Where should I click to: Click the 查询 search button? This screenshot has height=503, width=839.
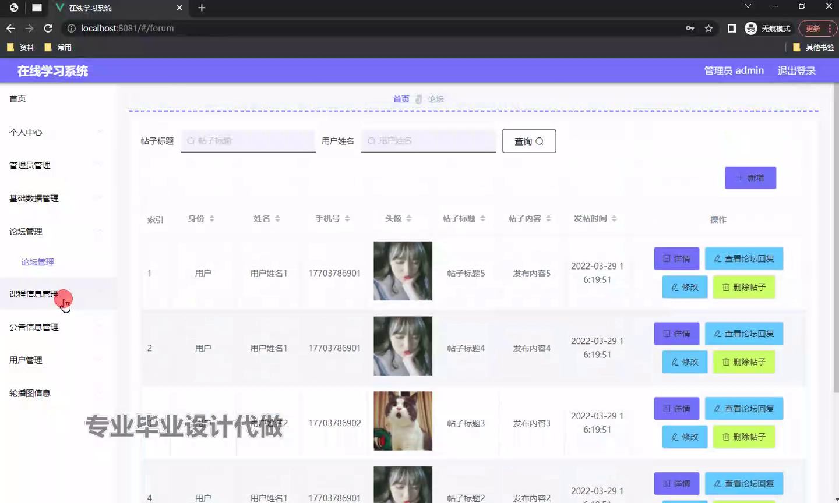coord(529,141)
